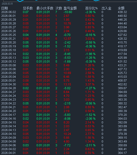Select the profit value 4.80
Image resolution: width=137 pixels, height=155 pixels.
(x=66, y=141)
